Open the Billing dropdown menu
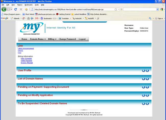Image resolution: width=166 pixels, height=120 pixels. [52, 39]
